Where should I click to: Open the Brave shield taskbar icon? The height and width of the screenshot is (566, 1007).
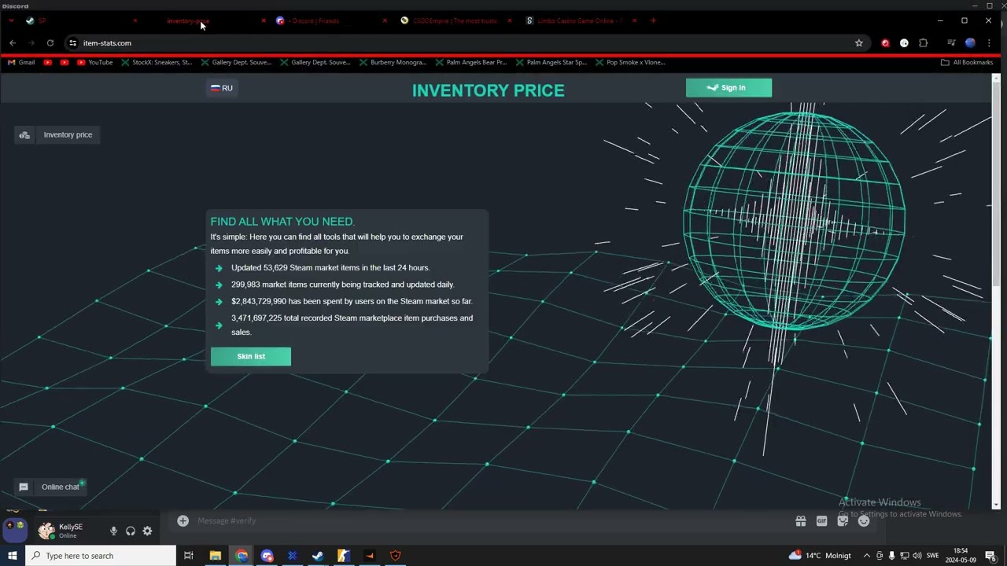click(395, 556)
